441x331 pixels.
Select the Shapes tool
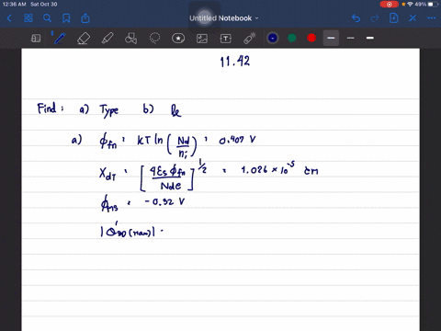pos(130,39)
